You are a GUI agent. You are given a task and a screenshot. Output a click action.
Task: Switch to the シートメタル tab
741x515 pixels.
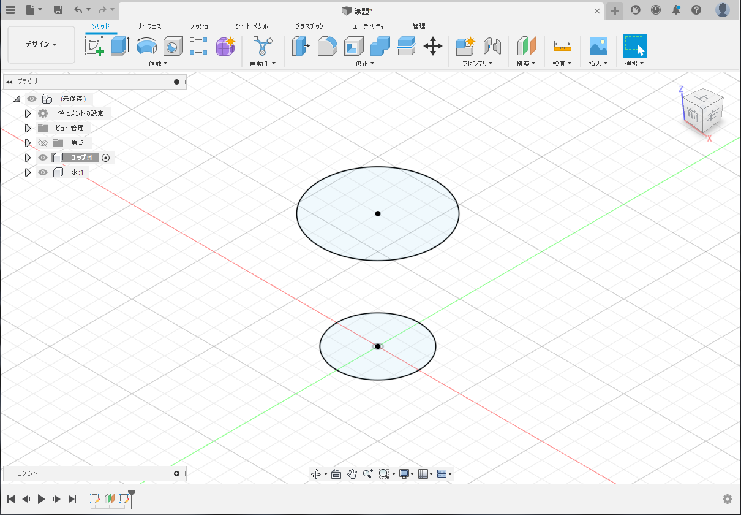251,26
